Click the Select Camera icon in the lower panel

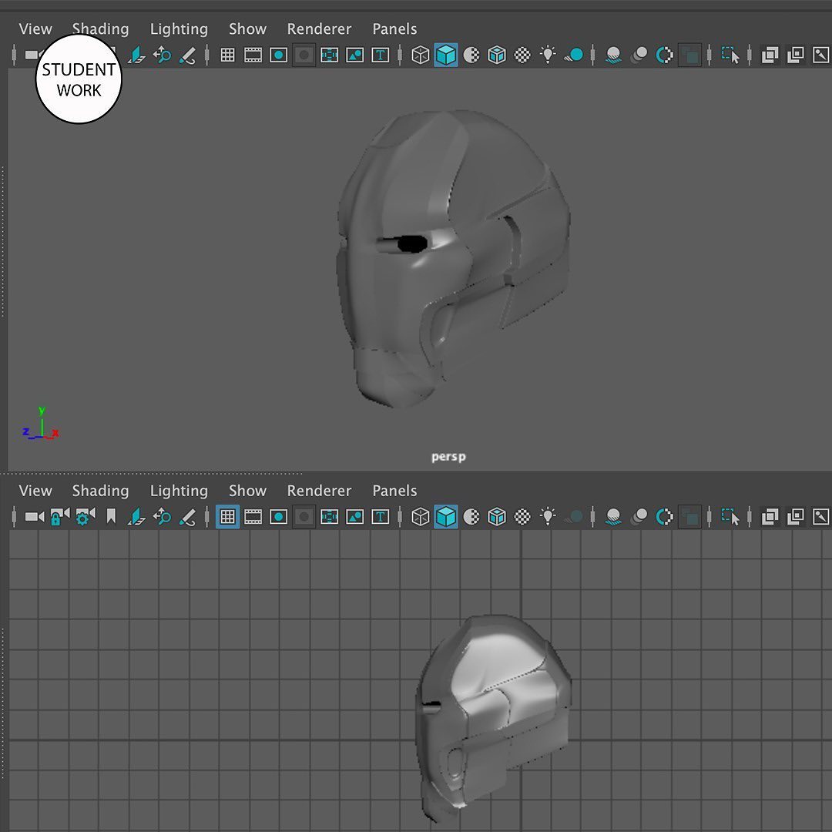point(35,517)
